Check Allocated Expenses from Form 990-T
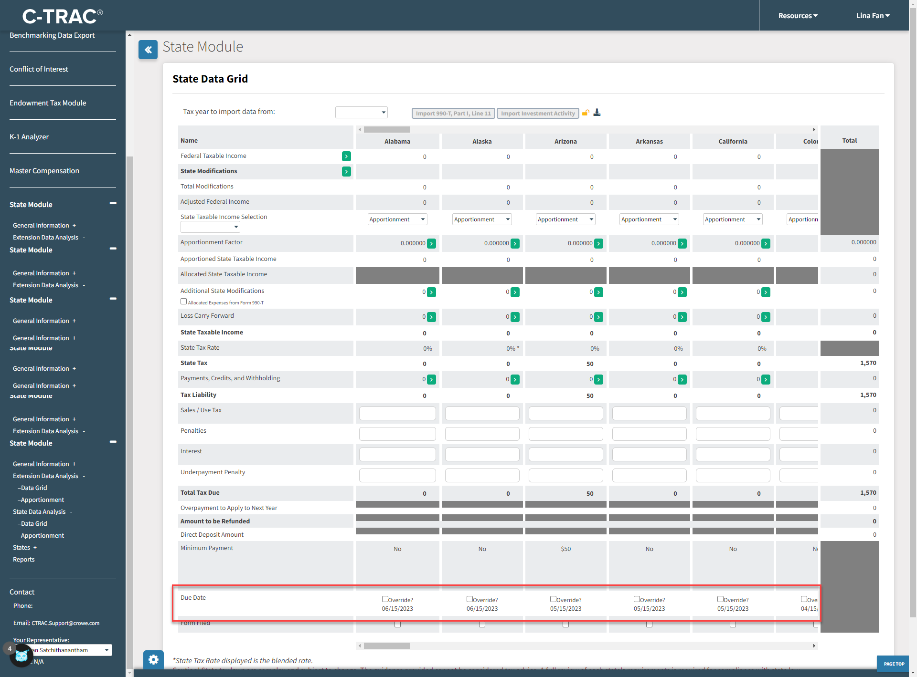The height and width of the screenshot is (677, 917). pos(183,302)
